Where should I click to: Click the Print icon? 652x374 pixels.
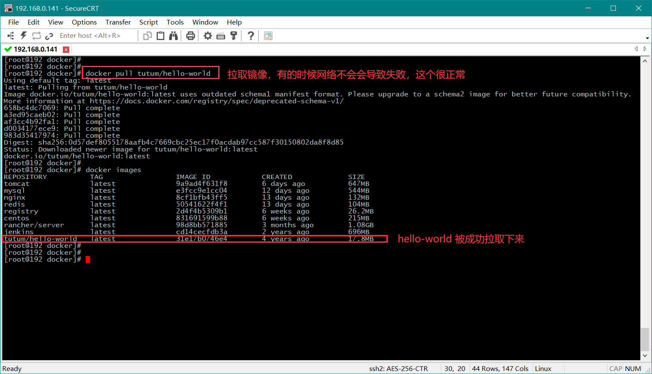191,36
